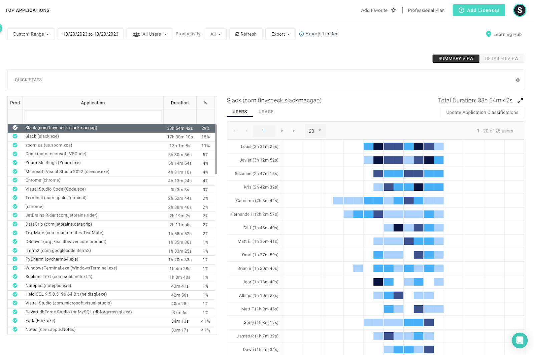Select Microsoft Visual Studio 2022 (devenv.exe) row
This screenshot has height=355, width=534.
tap(111, 172)
